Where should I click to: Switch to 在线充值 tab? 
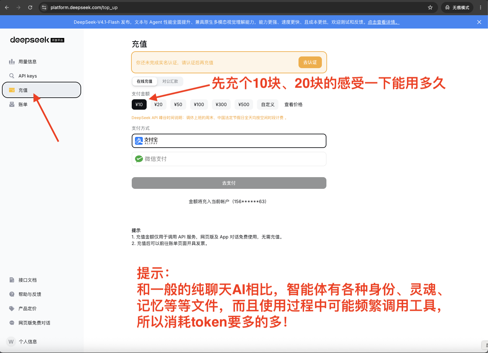[144, 81]
